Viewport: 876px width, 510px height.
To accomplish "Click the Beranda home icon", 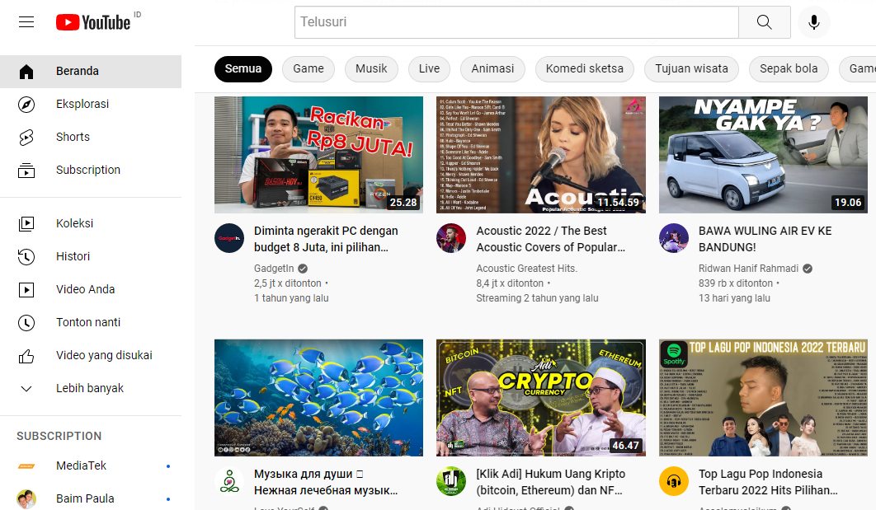I will click(x=26, y=72).
